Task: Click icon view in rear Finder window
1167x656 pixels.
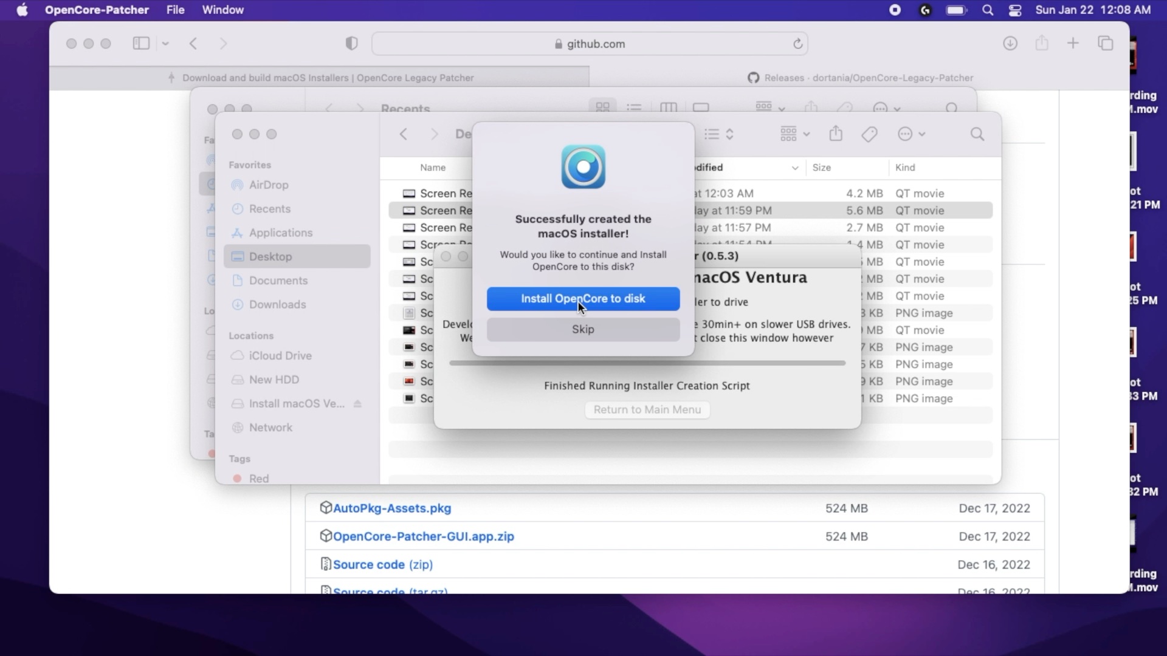Action: pyautogui.click(x=602, y=107)
